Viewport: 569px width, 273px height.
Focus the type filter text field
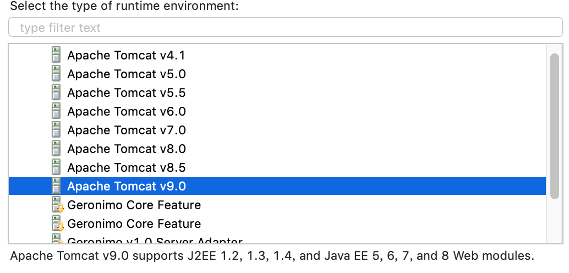pos(285,28)
